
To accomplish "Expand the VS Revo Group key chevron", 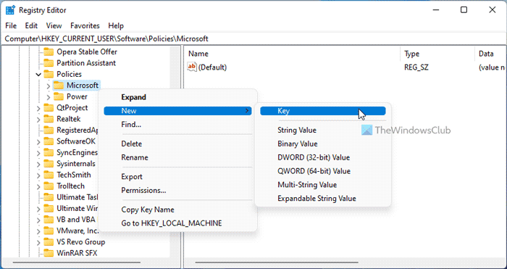I will coord(38,242).
